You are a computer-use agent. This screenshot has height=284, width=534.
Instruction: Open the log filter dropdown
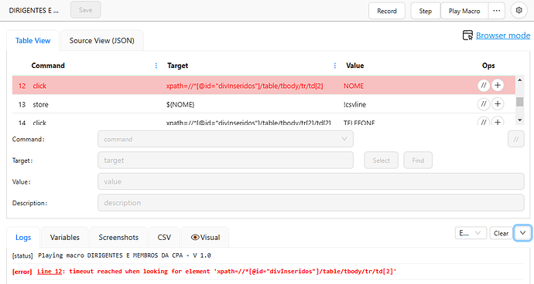(x=471, y=233)
